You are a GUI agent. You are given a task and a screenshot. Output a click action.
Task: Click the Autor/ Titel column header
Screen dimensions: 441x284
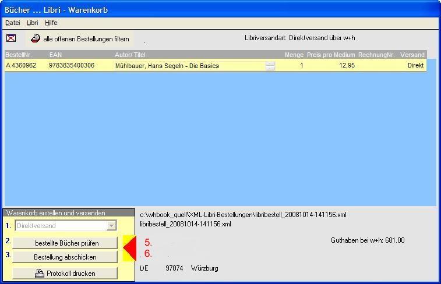[x=130, y=55]
